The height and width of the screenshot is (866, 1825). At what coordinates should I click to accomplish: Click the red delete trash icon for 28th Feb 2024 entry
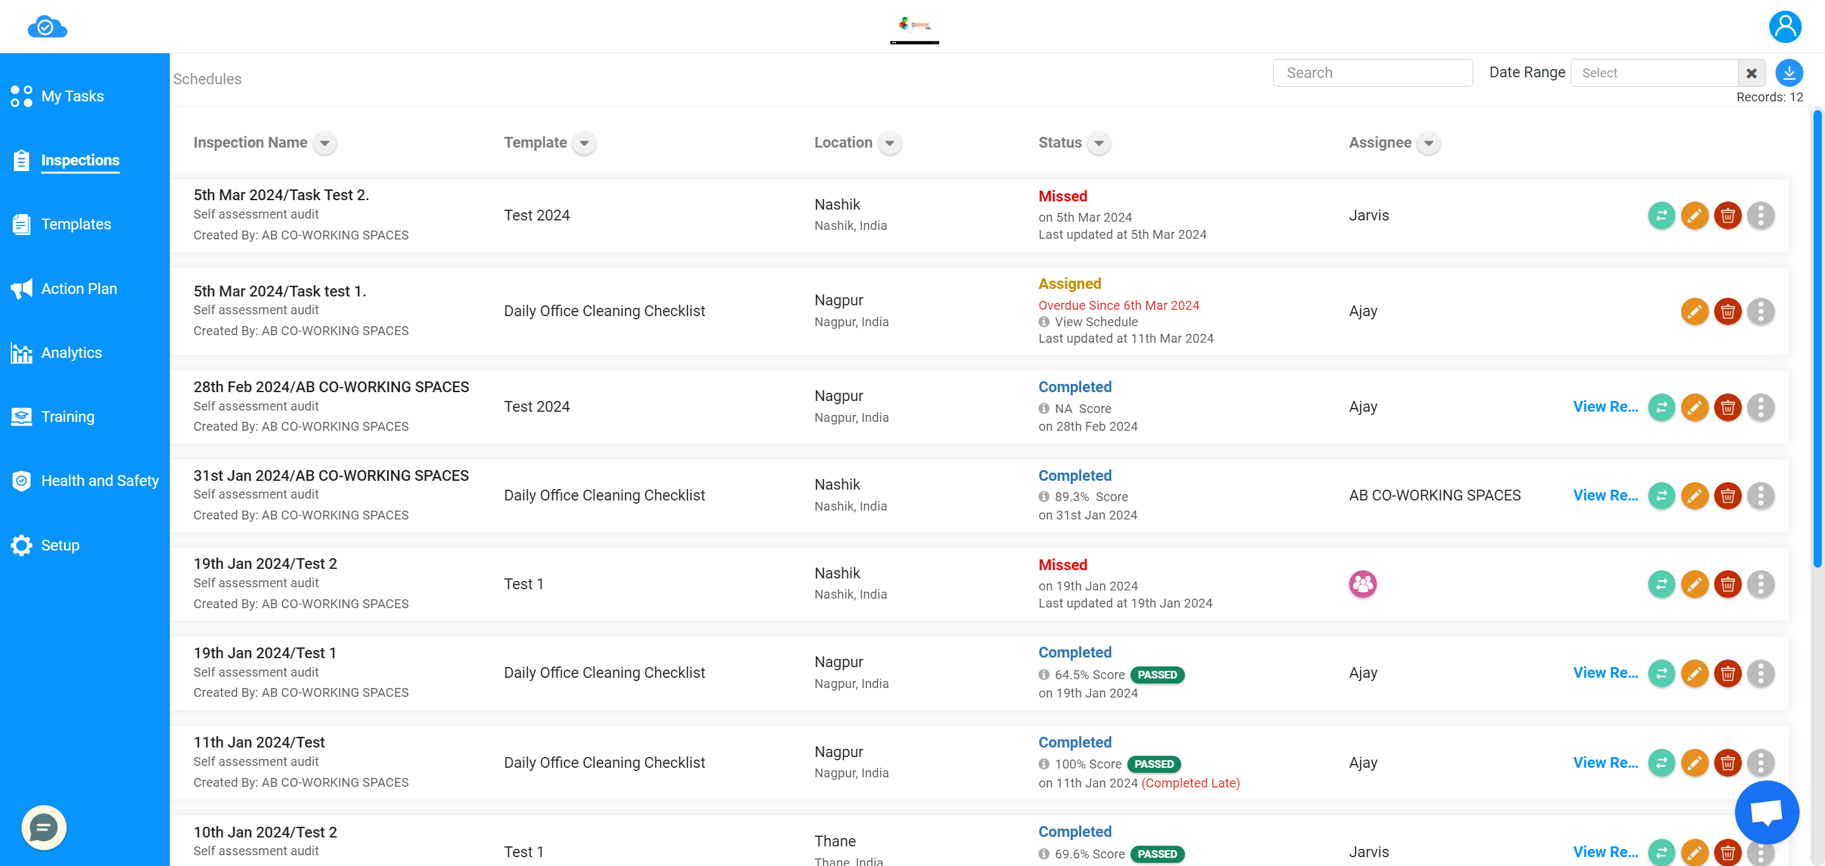point(1727,406)
